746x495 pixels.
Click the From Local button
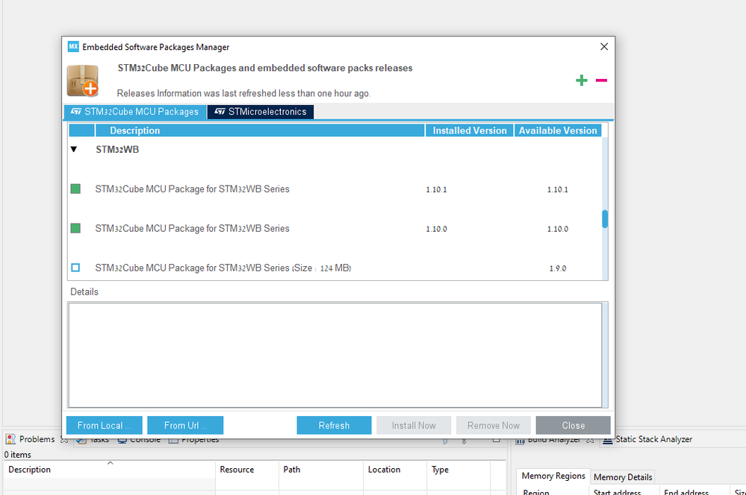coord(105,425)
